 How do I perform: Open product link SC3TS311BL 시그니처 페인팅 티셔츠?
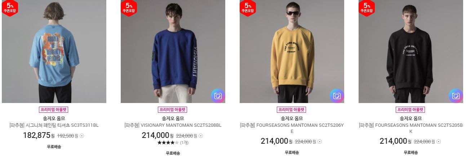coord(54,125)
